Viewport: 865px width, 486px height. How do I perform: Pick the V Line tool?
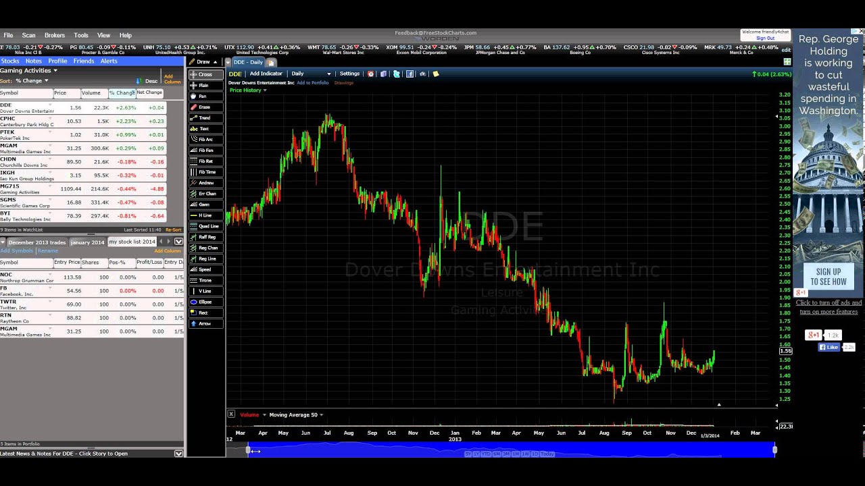205,291
